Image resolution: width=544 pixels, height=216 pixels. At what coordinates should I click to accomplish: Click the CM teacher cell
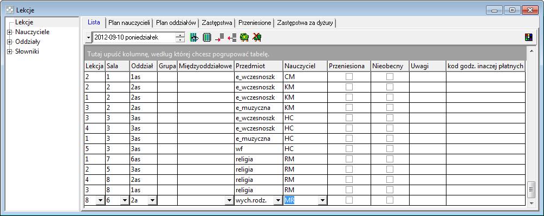point(305,77)
